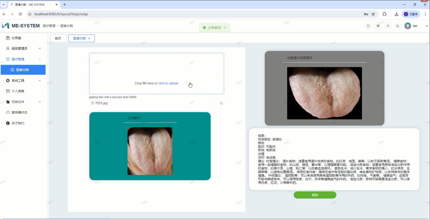Click the 个人信息 envelope icon
This screenshot has width=430, height=219.
[x=8, y=91]
